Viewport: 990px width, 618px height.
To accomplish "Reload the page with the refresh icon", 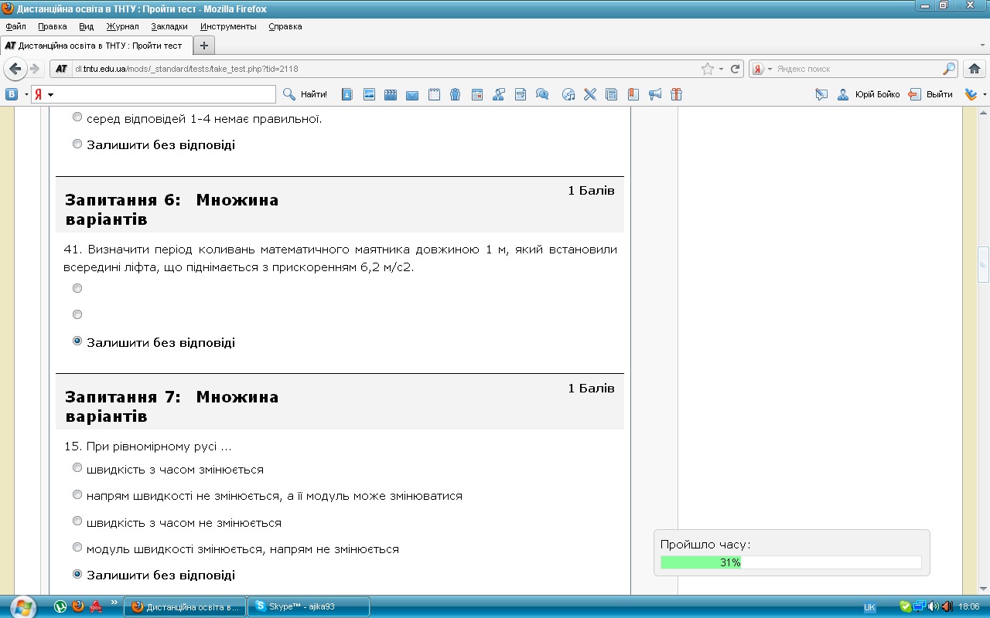I will pyautogui.click(x=736, y=69).
